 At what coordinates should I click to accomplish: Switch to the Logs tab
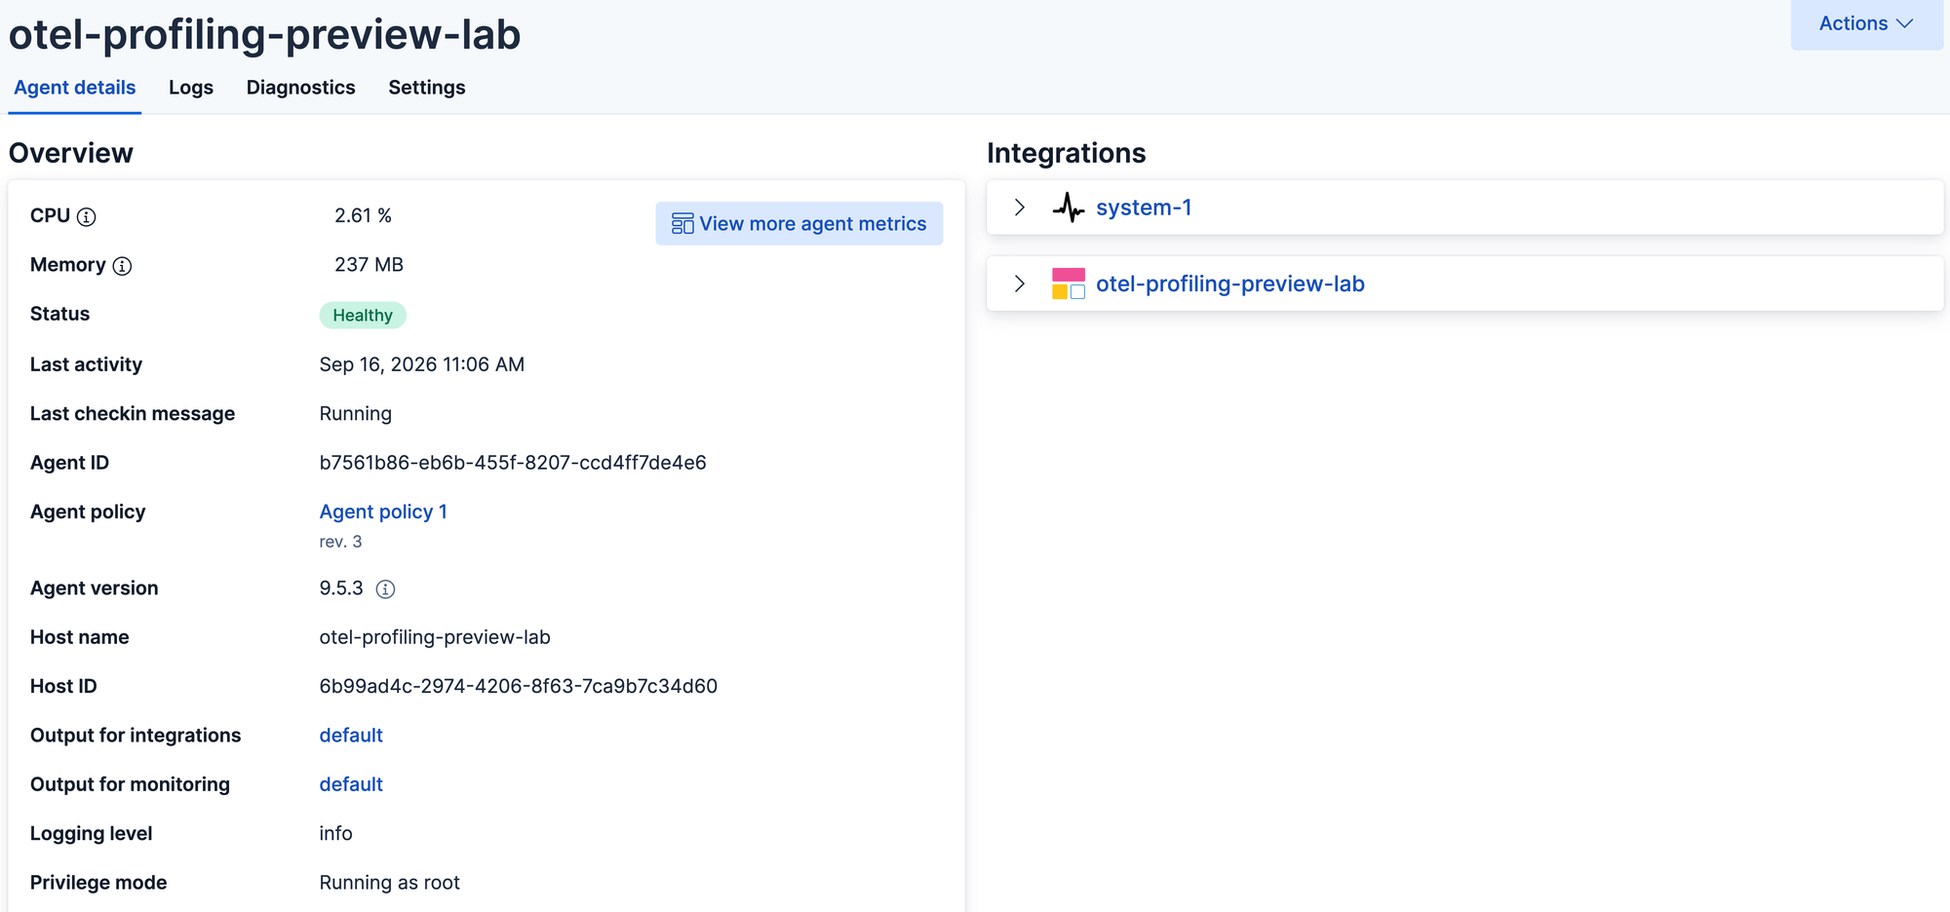coord(191,88)
